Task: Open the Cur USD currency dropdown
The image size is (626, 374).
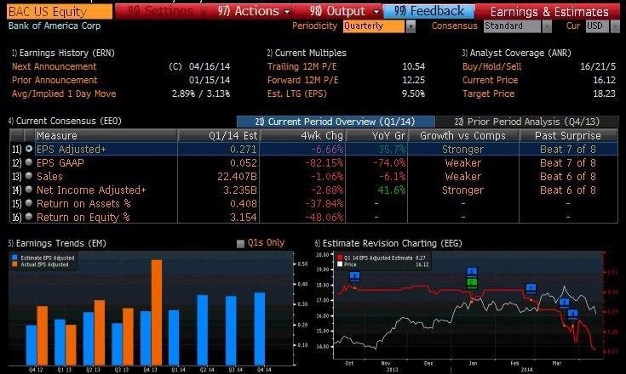Action: point(615,26)
